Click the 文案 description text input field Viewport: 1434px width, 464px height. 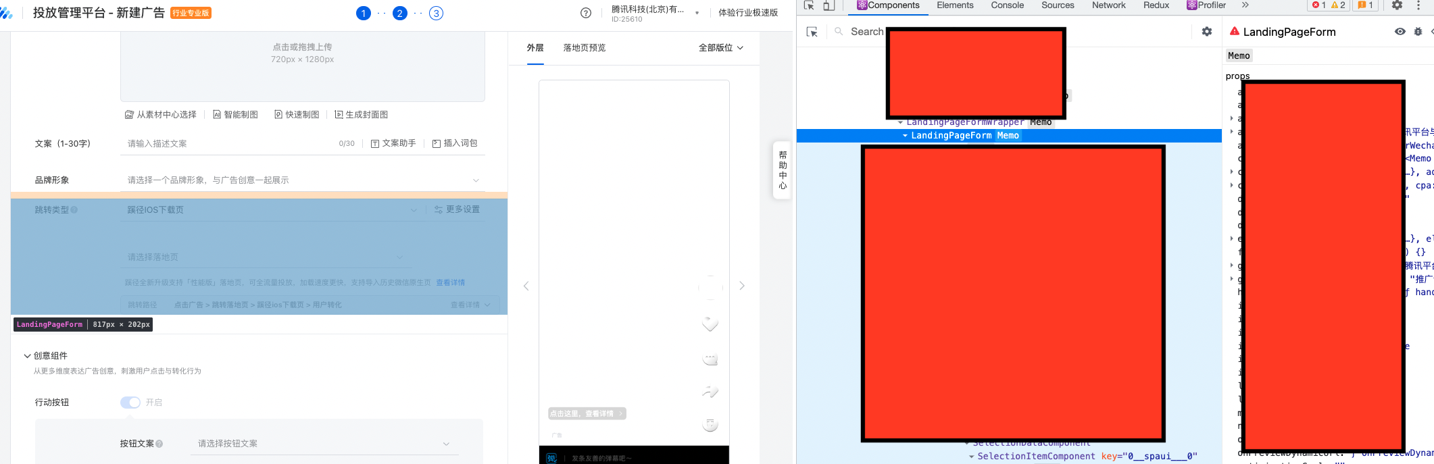[230, 144]
